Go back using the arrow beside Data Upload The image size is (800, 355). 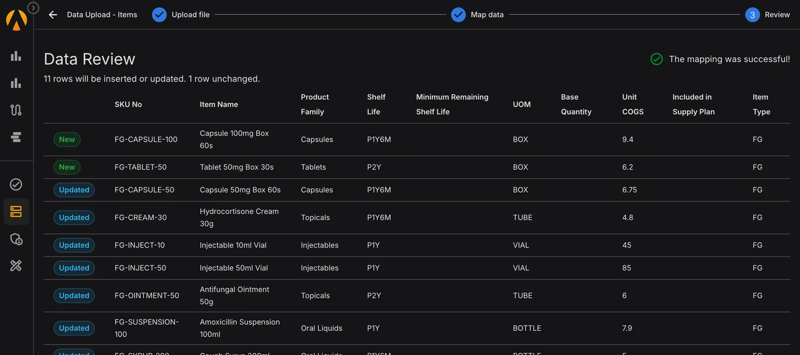(53, 15)
